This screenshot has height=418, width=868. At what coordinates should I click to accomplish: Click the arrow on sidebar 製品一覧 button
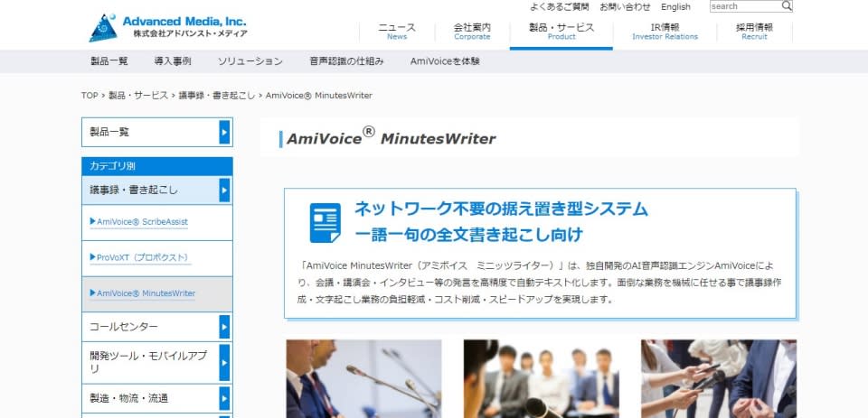coord(224,132)
